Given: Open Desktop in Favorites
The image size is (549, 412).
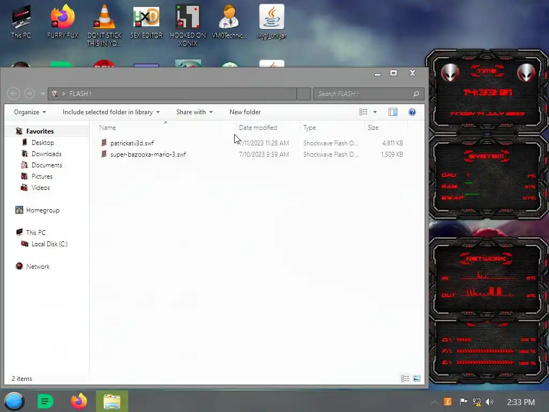Looking at the screenshot, I should [x=43, y=143].
